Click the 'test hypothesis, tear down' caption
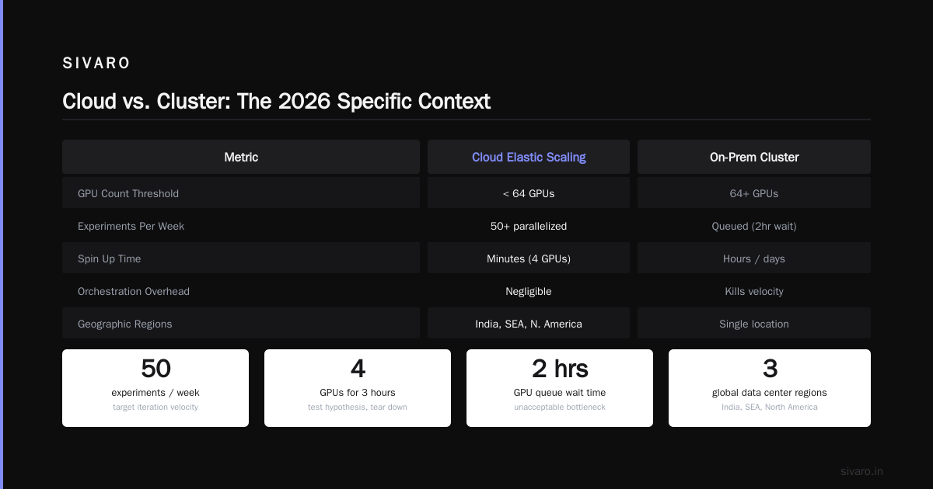This screenshot has height=489, width=933. pyautogui.click(x=358, y=407)
